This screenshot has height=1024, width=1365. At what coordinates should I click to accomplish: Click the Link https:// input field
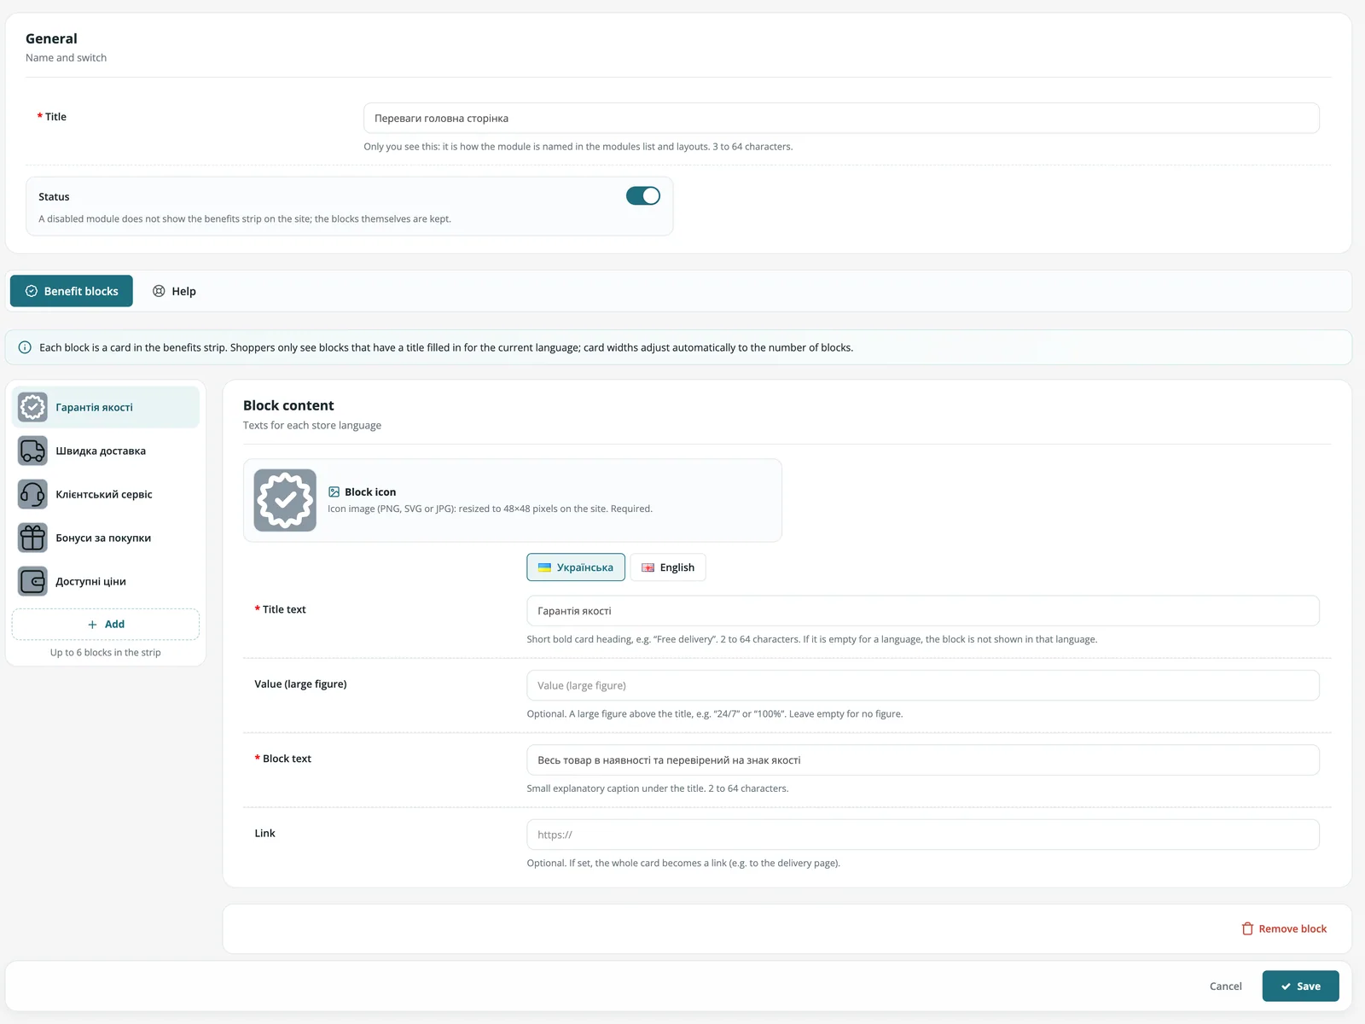click(923, 835)
